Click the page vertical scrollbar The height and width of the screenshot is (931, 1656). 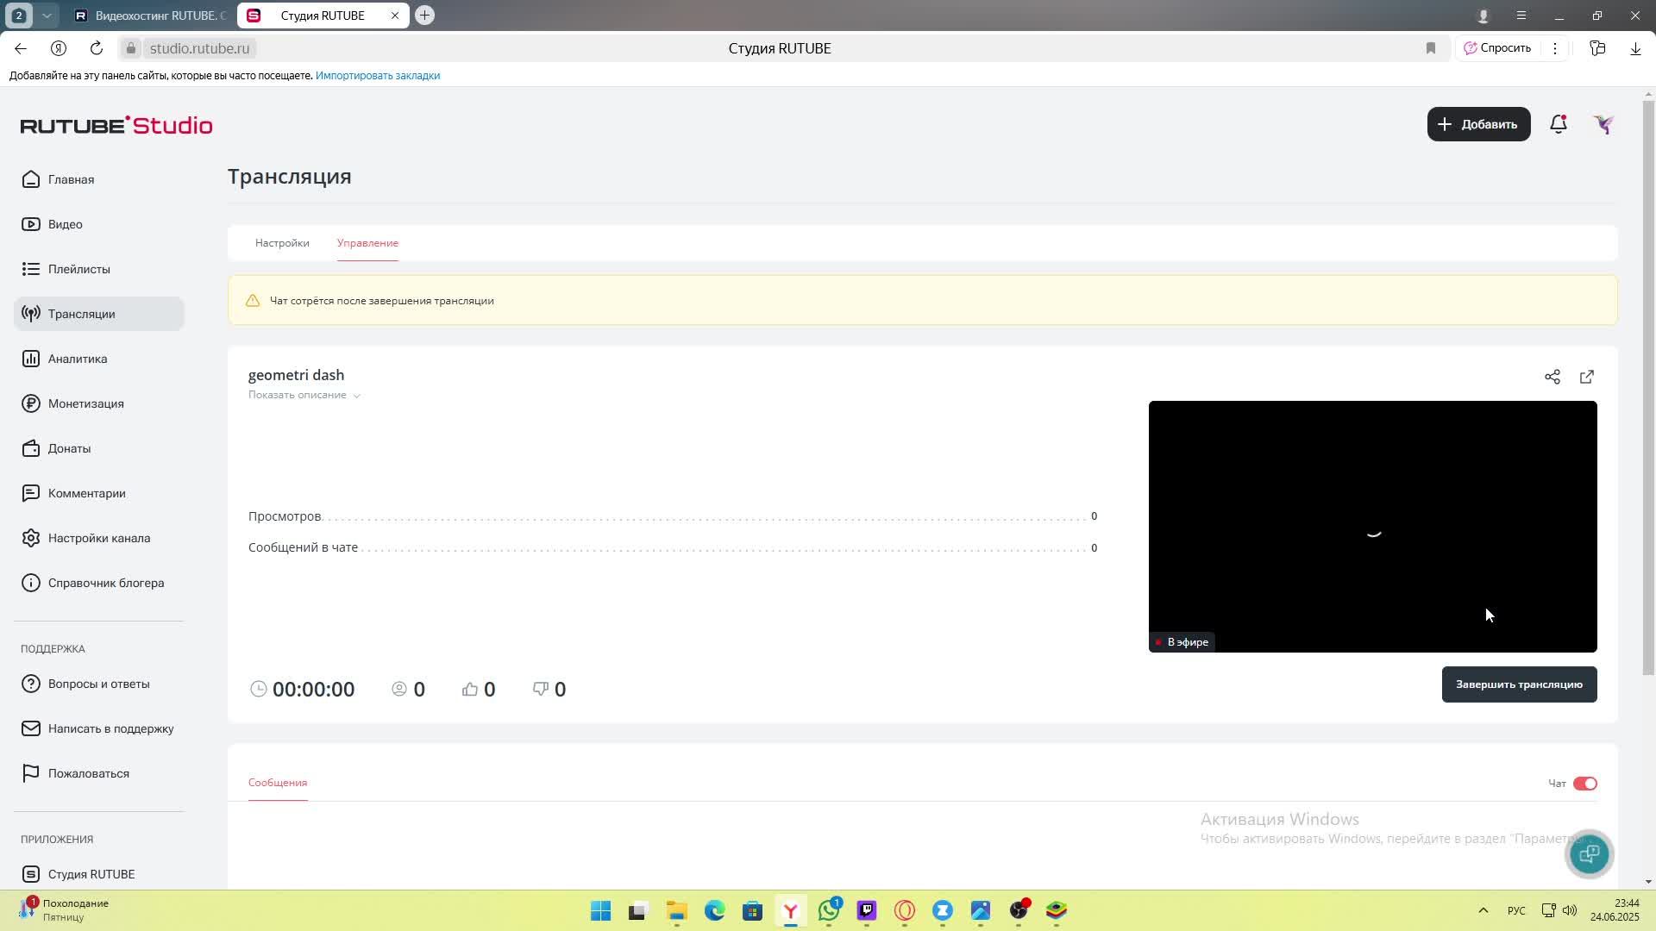coord(1648,388)
